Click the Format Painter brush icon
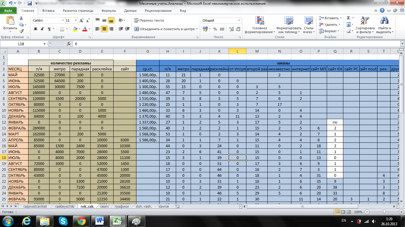 point(21,31)
